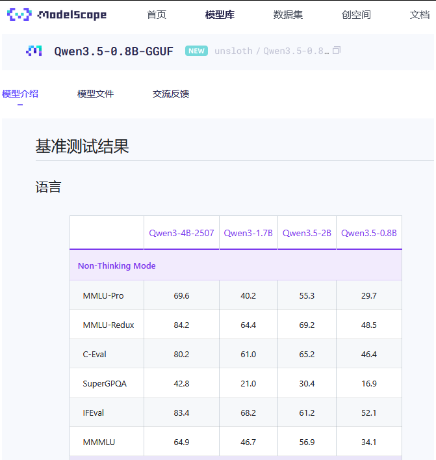The height and width of the screenshot is (460, 436).
Task: Click the MMLU-Redux row label
Action: [x=109, y=325]
